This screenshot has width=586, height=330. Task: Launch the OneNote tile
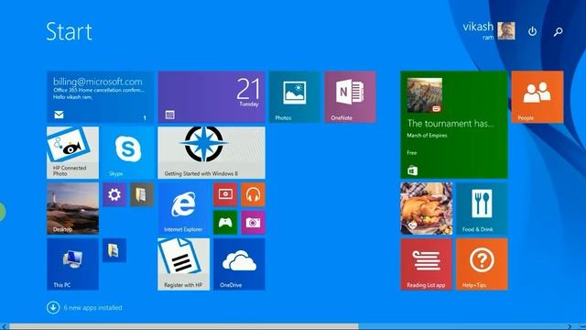pyautogui.click(x=350, y=97)
